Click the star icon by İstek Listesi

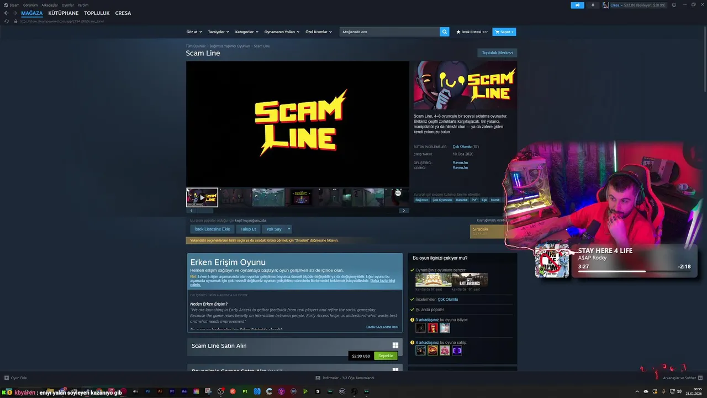click(x=458, y=32)
